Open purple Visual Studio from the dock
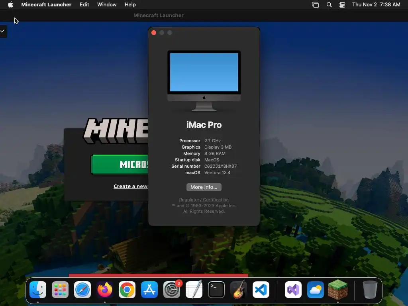This screenshot has width=408, height=306. click(x=293, y=290)
